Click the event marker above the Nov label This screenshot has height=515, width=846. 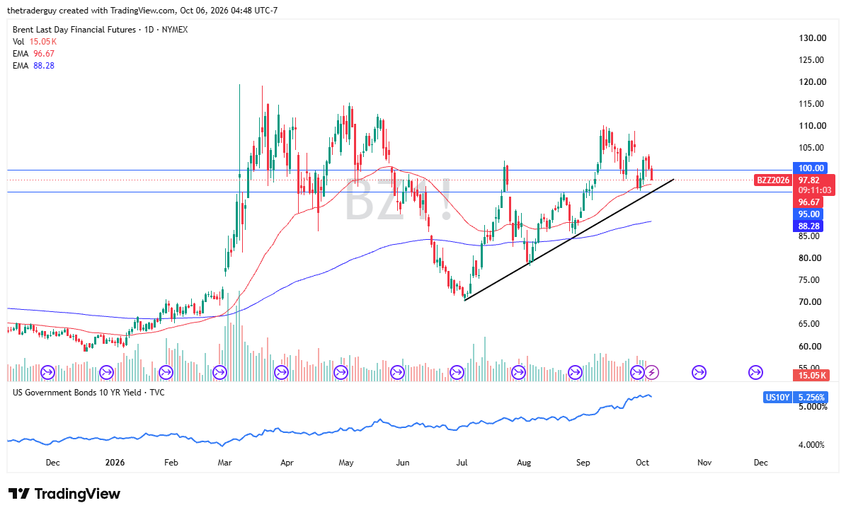click(x=699, y=372)
